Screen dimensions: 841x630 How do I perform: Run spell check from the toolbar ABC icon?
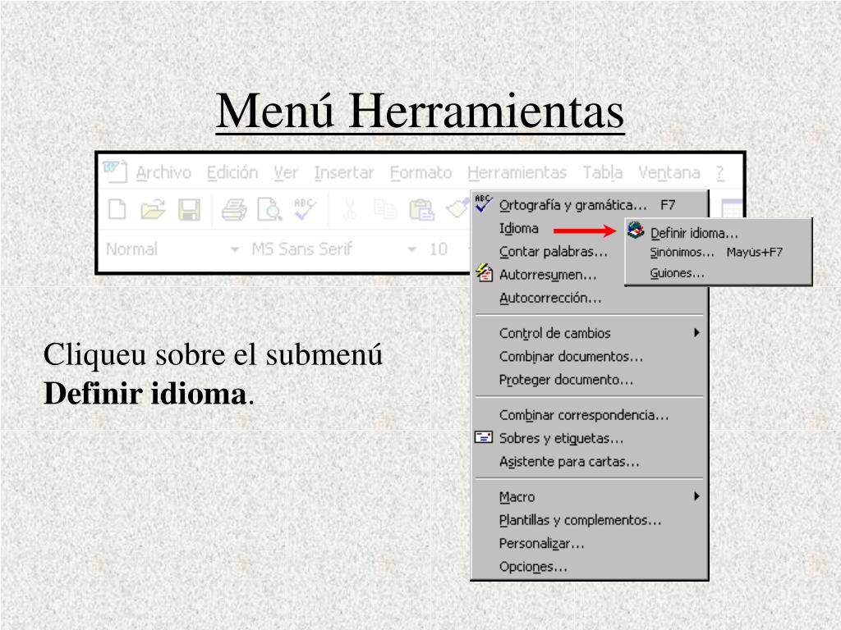(x=304, y=209)
